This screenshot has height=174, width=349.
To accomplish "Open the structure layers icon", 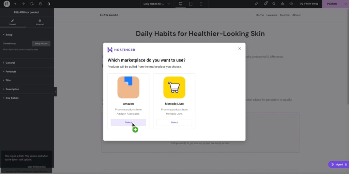I will [x=283, y=4].
